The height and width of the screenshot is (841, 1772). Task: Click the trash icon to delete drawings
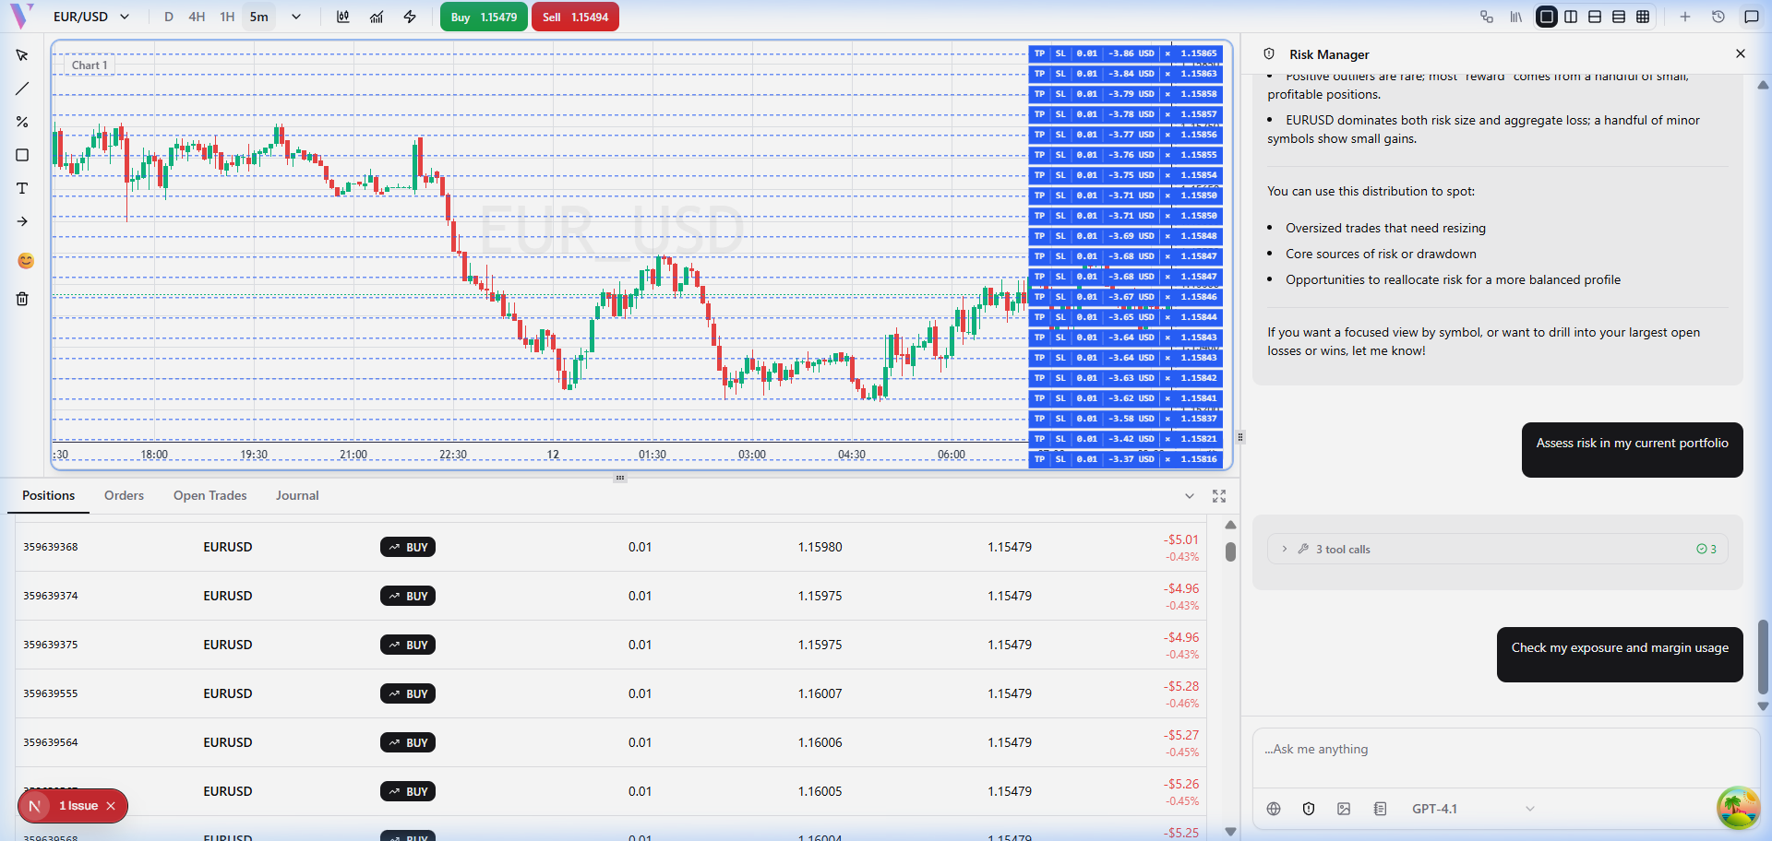[x=22, y=299]
